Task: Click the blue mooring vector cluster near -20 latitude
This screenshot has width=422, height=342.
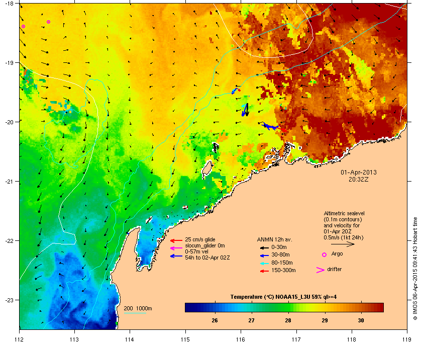Action: tap(270, 126)
